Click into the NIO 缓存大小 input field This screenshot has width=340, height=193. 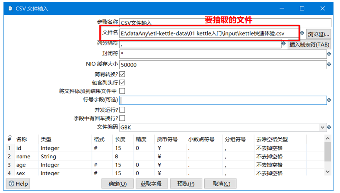coord(223,65)
